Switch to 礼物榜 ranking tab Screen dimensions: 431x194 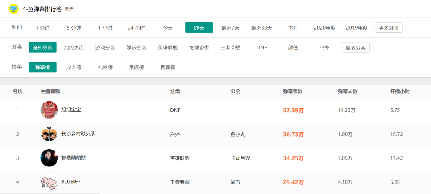[105, 67]
